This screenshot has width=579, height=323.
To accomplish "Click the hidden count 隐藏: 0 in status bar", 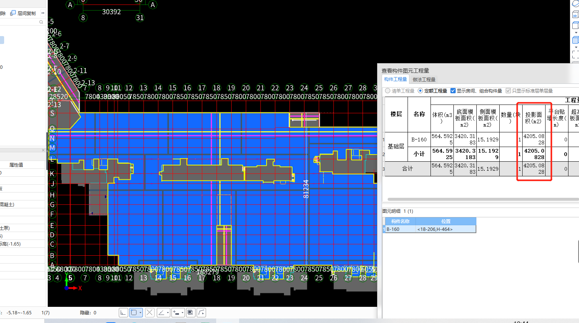I will [88, 312].
